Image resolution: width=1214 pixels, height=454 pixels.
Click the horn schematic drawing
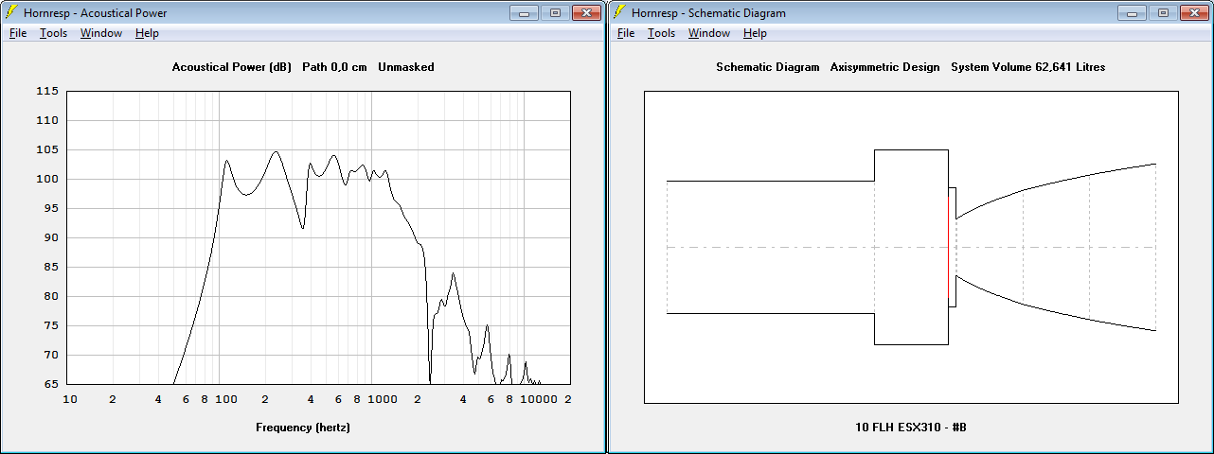(x=911, y=247)
